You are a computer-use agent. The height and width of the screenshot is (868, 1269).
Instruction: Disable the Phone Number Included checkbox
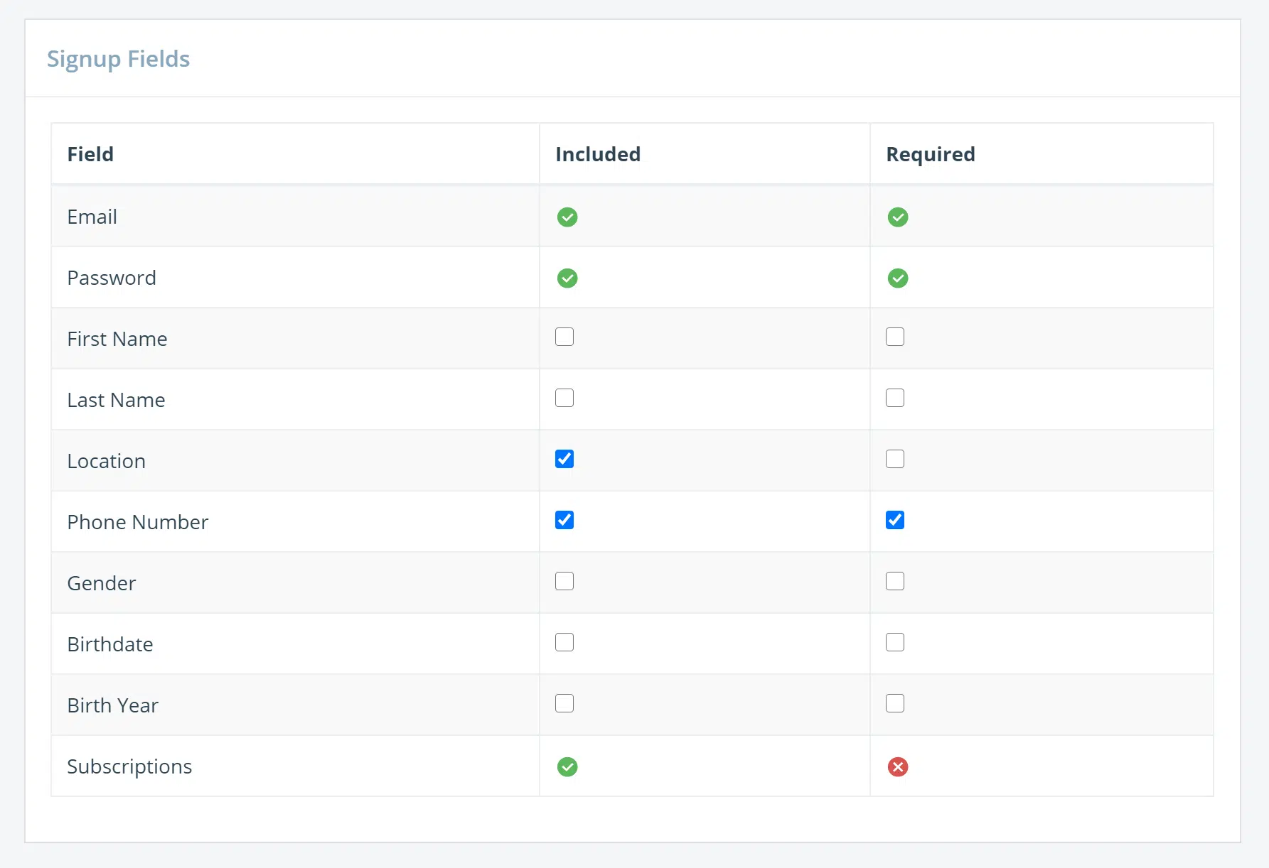[564, 520]
